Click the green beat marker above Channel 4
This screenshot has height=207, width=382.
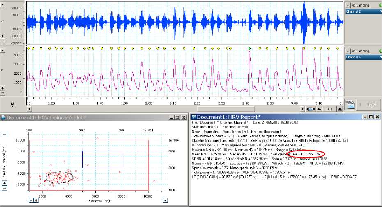[x=249, y=48]
